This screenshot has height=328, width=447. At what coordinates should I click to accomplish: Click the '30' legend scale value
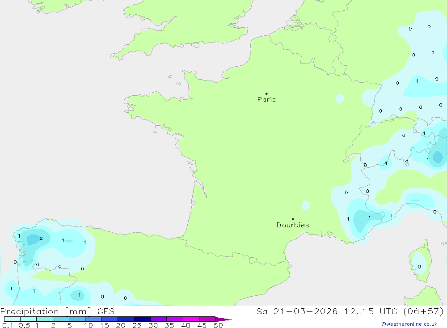[153, 325]
